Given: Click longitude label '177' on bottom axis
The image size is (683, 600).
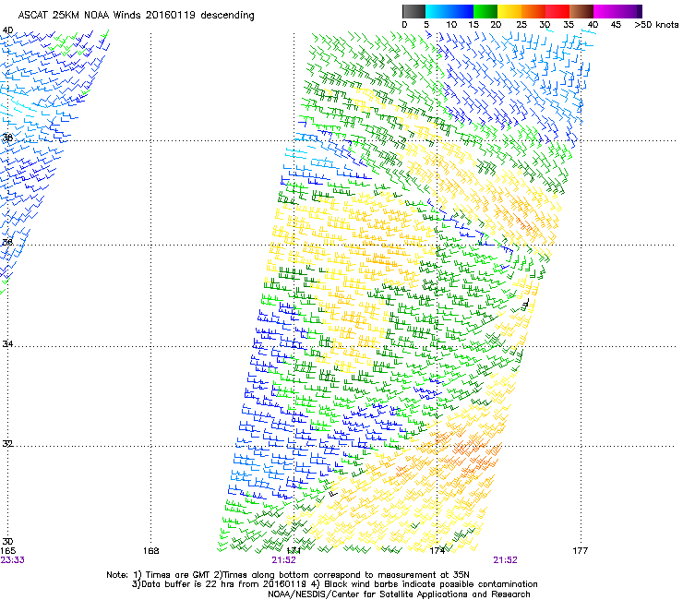Looking at the screenshot, I should [x=581, y=551].
